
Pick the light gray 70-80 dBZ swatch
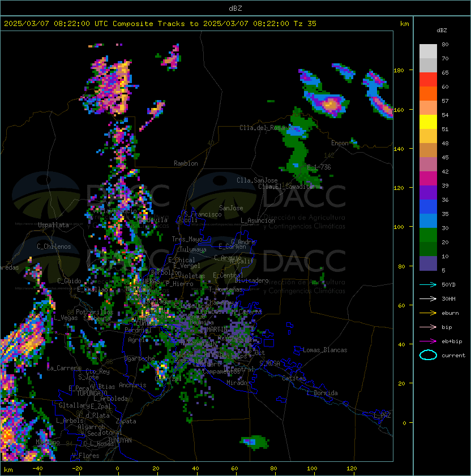[x=428, y=51]
